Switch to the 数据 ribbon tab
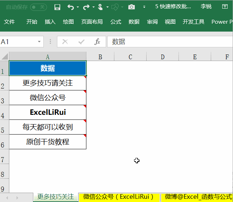233x202 pixels. coord(134,22)
